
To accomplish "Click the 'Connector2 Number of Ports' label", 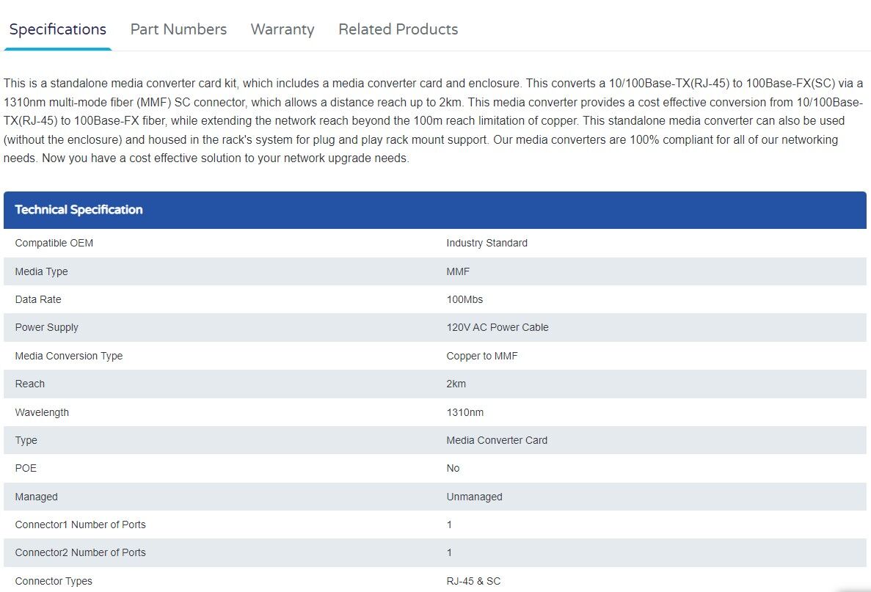I will point(81,552).
